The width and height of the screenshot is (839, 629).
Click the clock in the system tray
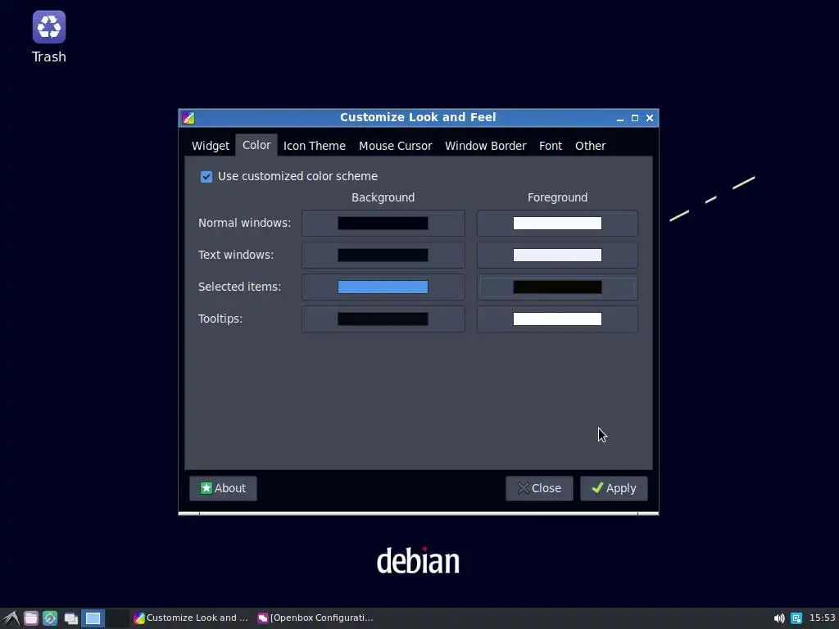[x=822, y=618]
